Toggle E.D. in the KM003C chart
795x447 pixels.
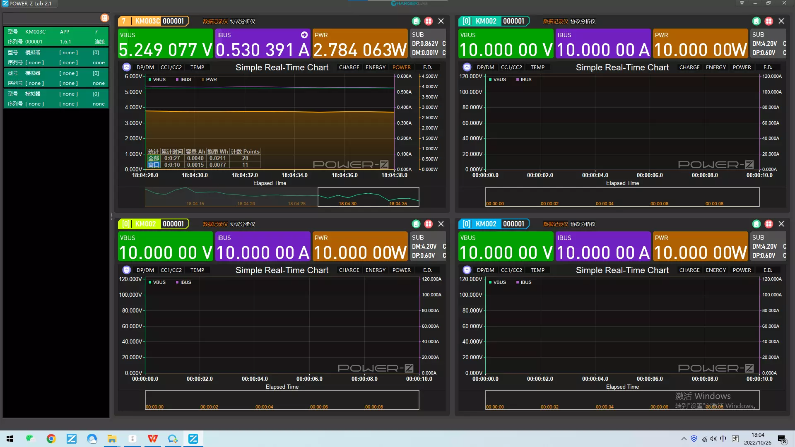pos(427,67)
